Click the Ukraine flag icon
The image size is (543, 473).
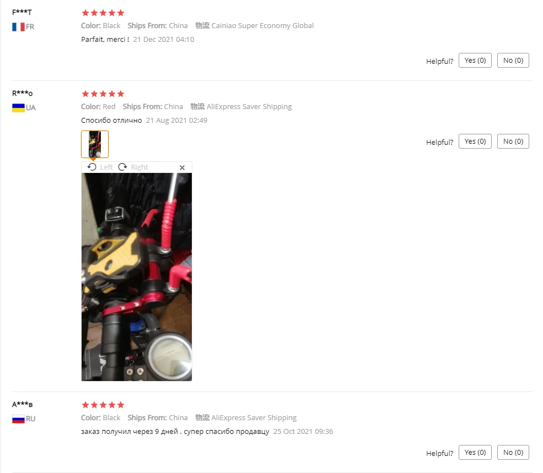(18, 107)
